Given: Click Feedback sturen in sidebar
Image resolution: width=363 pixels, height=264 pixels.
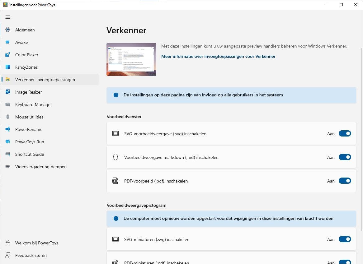Looking at the screenshot, I should [x=31, y=255].
